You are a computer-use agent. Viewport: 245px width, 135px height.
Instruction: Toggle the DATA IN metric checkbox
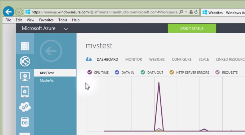click(117, 72)
